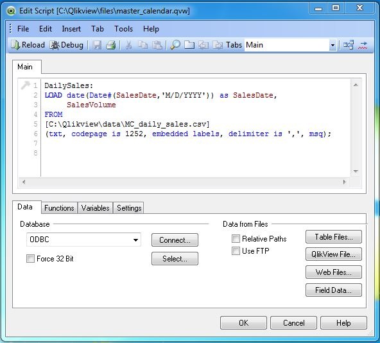Image resolution: width=380 pixels, height=343 pixels.
Task: Open the File menu
Action: [23, 29]
